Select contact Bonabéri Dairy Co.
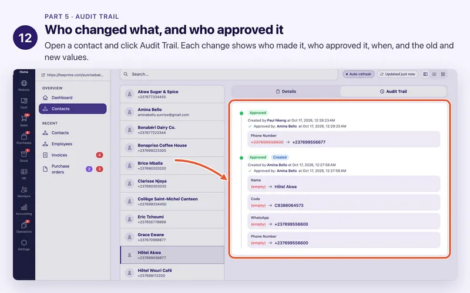 click(172, 130)
